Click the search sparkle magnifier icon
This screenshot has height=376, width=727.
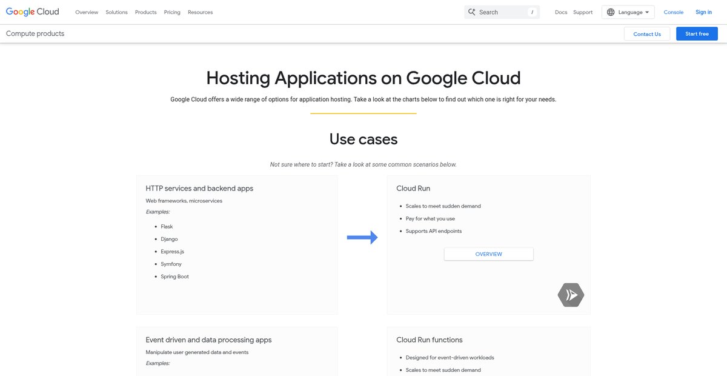coord(471,12)
